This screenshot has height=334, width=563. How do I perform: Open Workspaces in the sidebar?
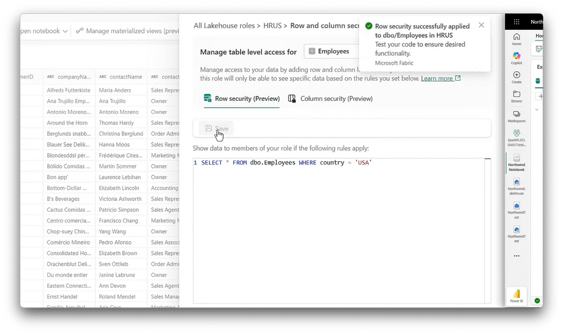516,117
